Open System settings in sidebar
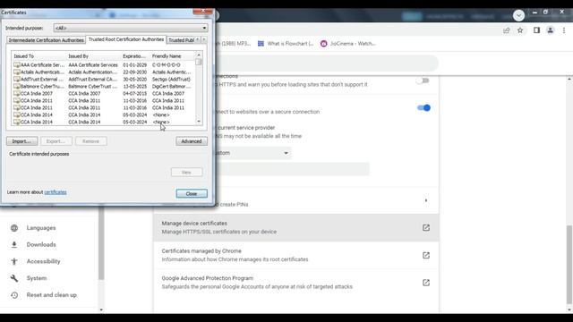Viewport: 573px width, 322px height. point(37,278)
